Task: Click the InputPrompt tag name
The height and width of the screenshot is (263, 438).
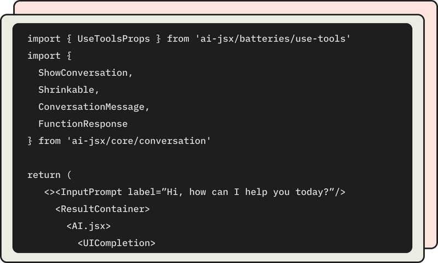Action: pyautogui.click(x=91, y=192)
